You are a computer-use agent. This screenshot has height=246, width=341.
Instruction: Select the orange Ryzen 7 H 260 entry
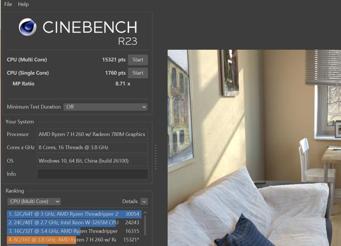pos(74,240)
